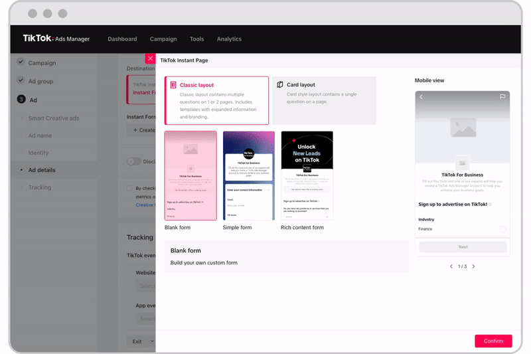Tap the back arrow in mobile preview

click(x=421, y=97)
